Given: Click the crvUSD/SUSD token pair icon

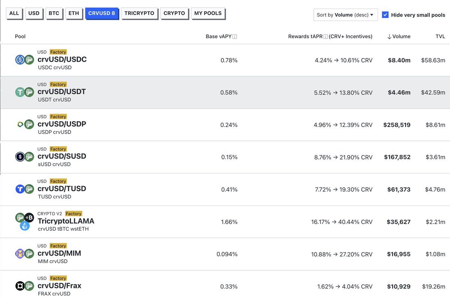Looking at the screenshot, I should tap(25, 157).
